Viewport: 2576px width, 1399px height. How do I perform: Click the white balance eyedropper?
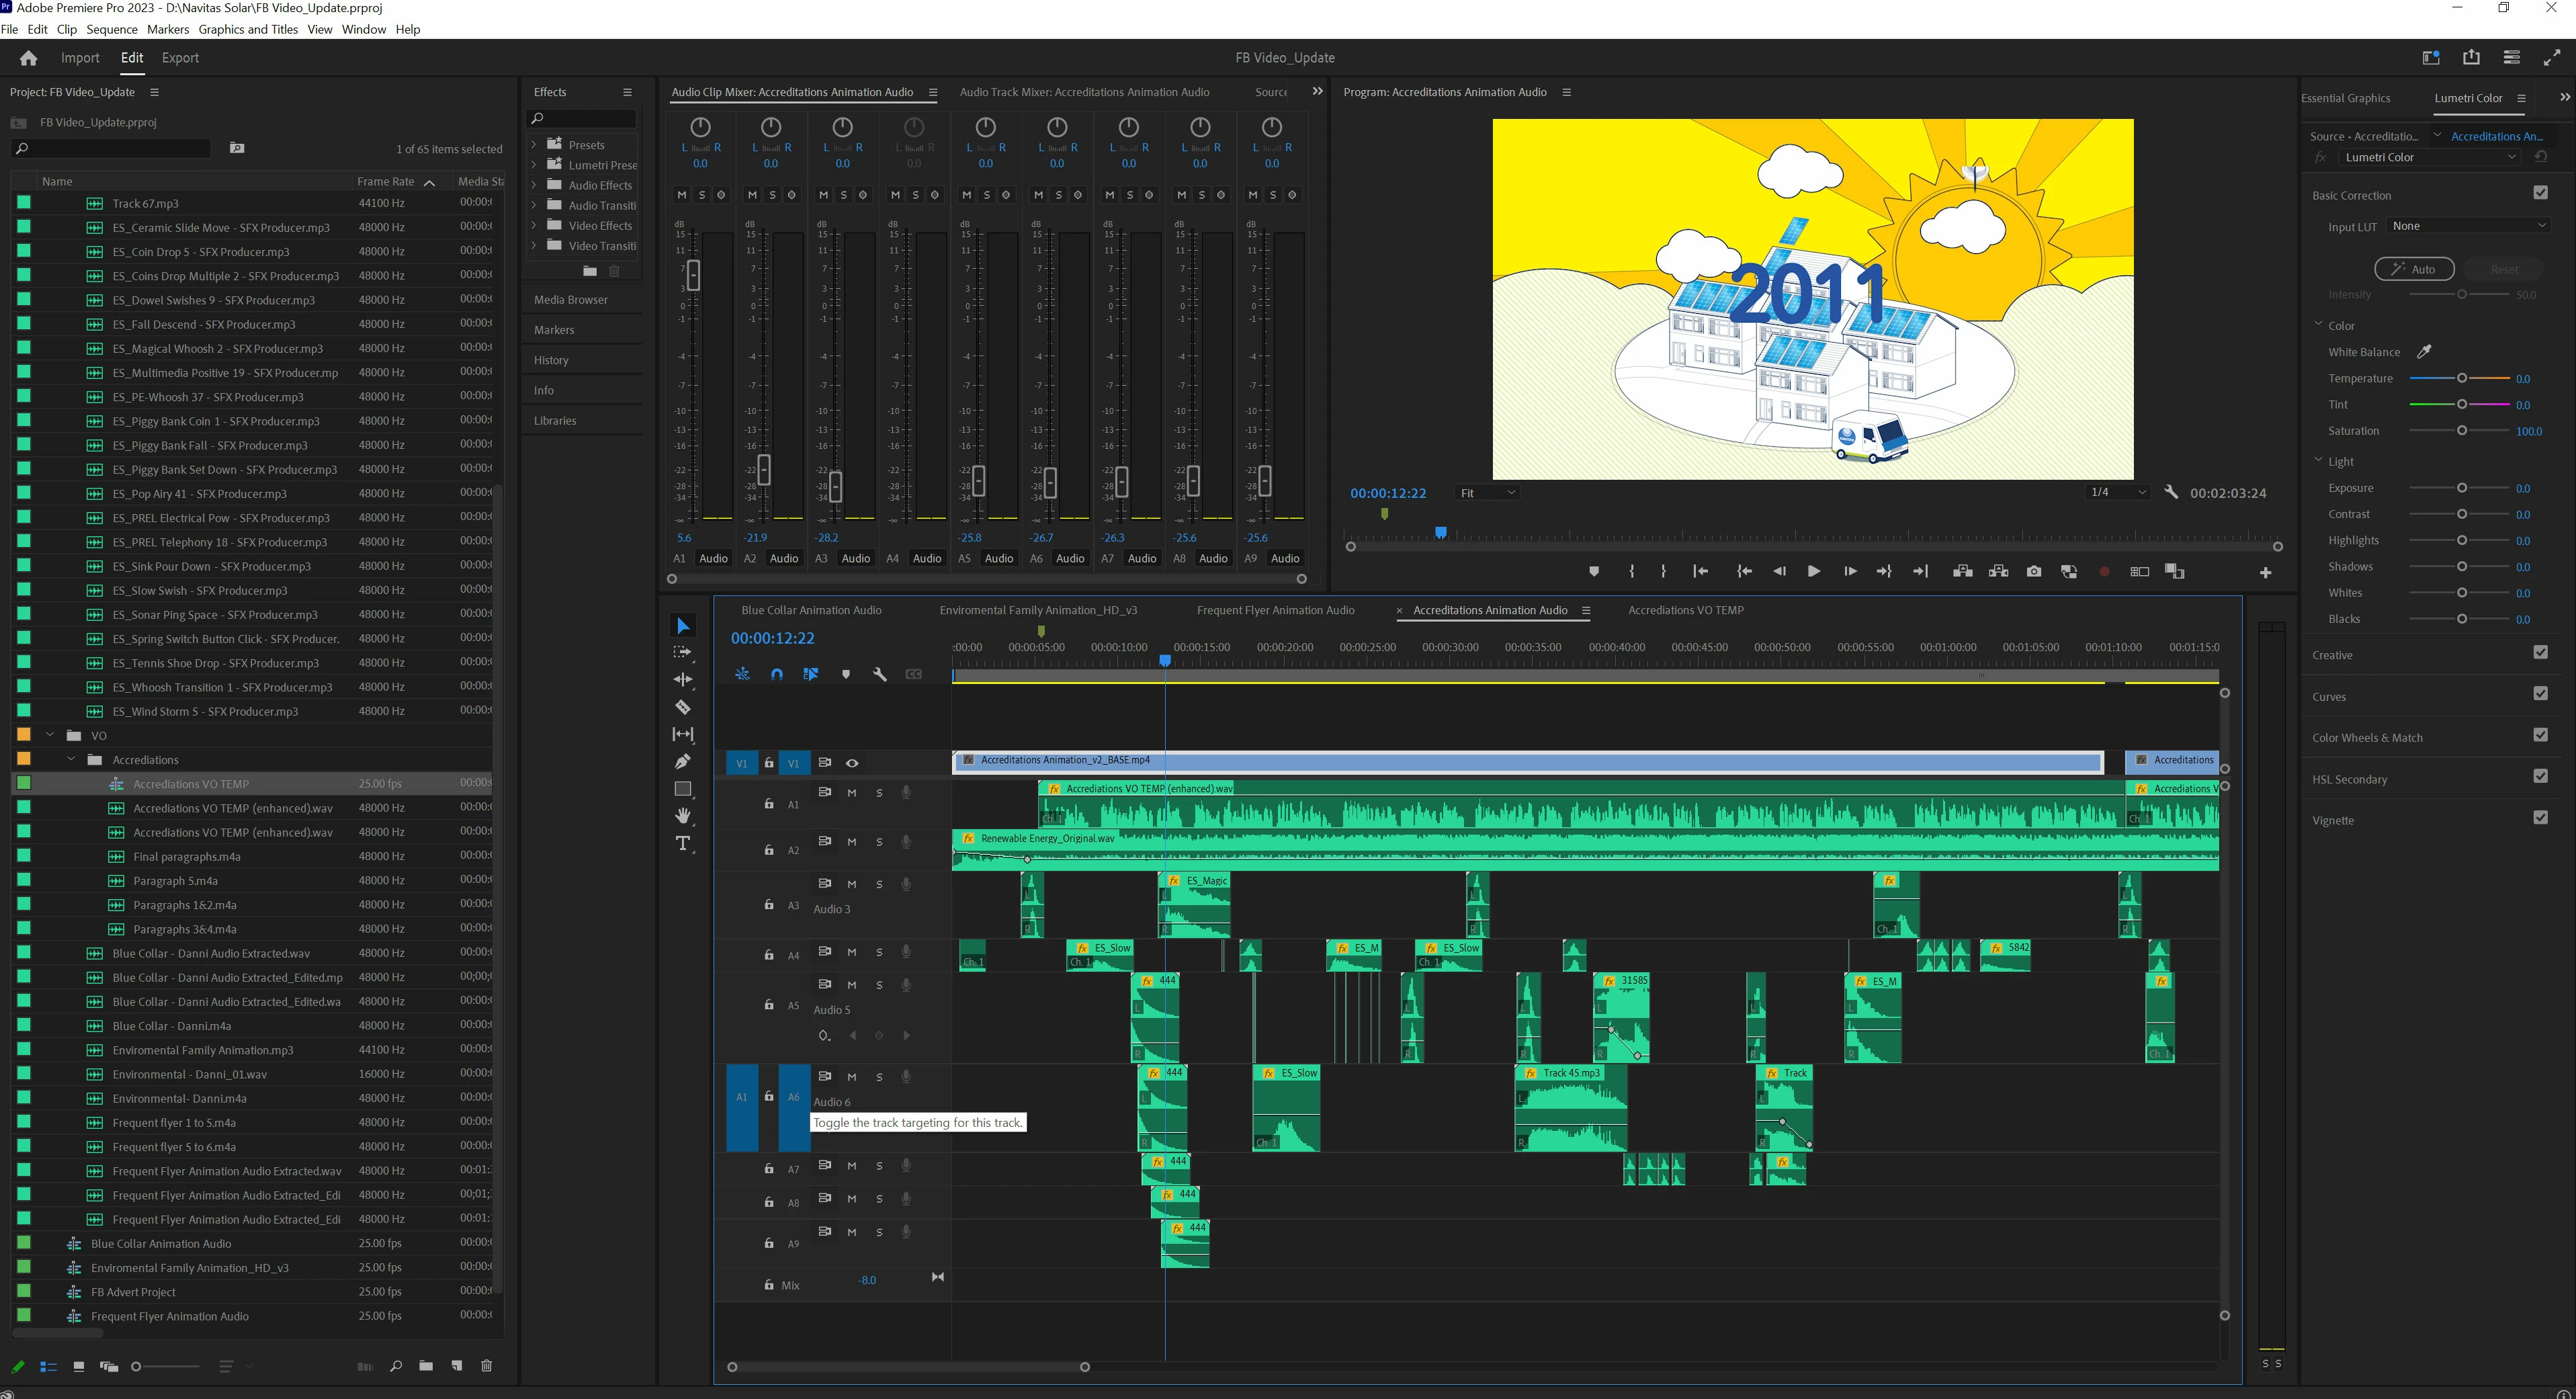(x=2424, y=351)
